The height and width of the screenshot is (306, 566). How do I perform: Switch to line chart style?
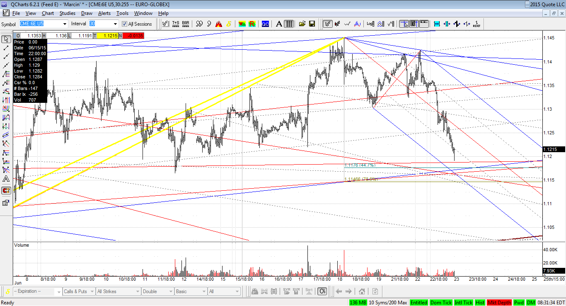[348, 24]
